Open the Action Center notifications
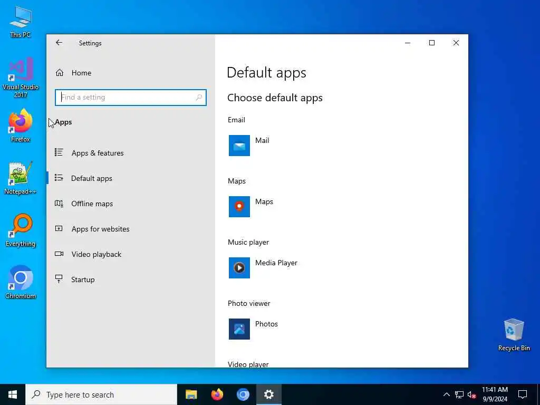The width and height of the screenshot is (540, 405). (x=523, y=394)
